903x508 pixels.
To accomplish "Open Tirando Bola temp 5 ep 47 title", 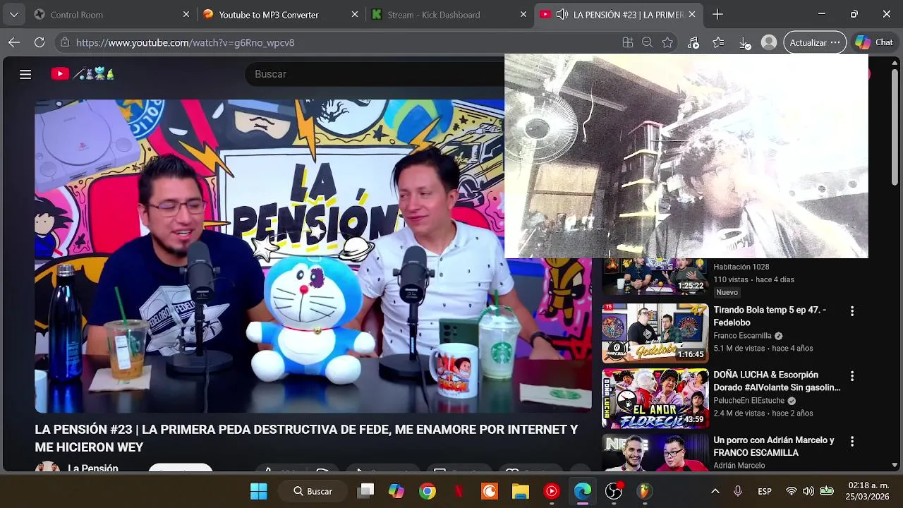I will click(770, 316).
